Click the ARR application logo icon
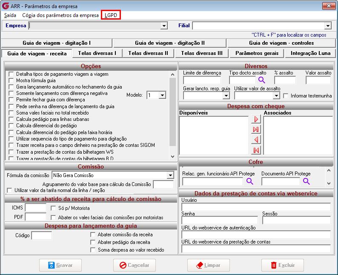Image resolution: width=338 pixels, height=275 pixels. [5, 6]
